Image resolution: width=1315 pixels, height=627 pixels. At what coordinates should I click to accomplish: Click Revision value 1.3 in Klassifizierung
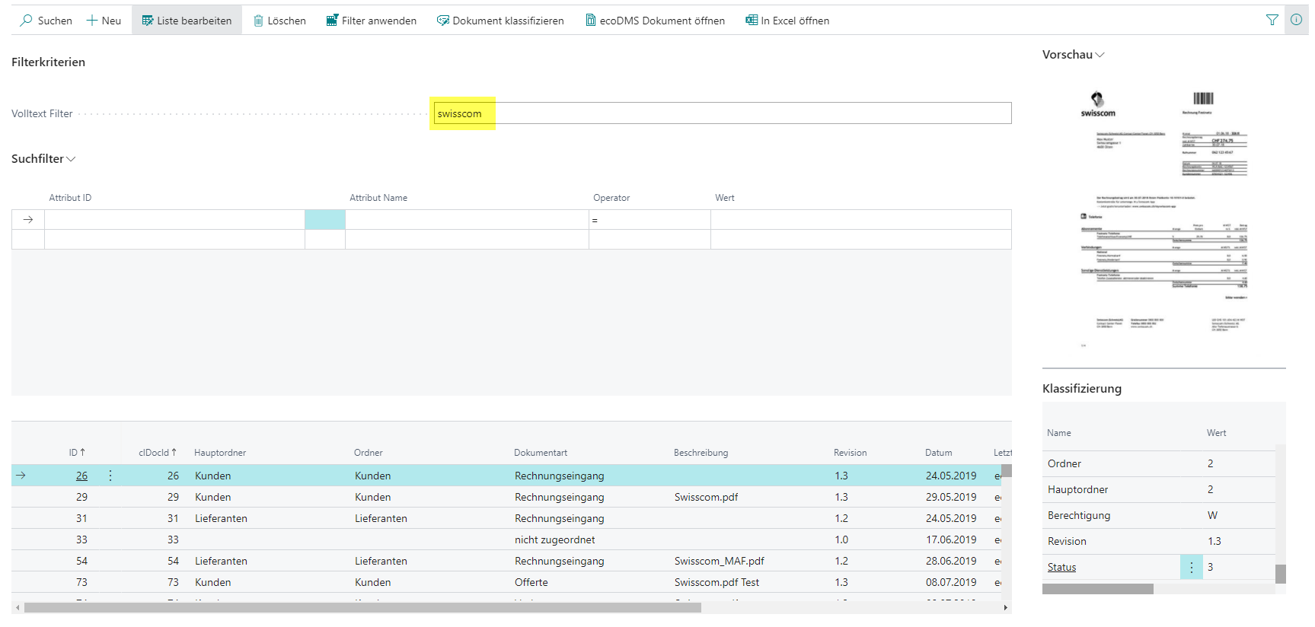pos(1214,542)
